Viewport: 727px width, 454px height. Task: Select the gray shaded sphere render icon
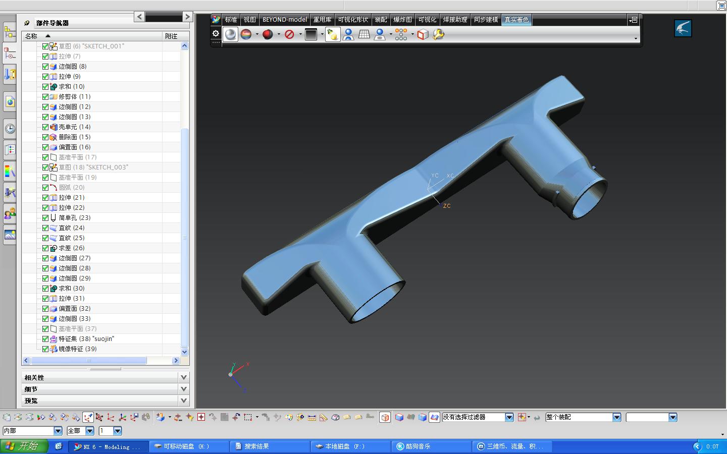pos(230,34)
